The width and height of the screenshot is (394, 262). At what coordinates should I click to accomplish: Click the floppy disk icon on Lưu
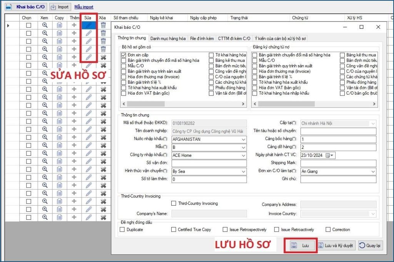294,246
